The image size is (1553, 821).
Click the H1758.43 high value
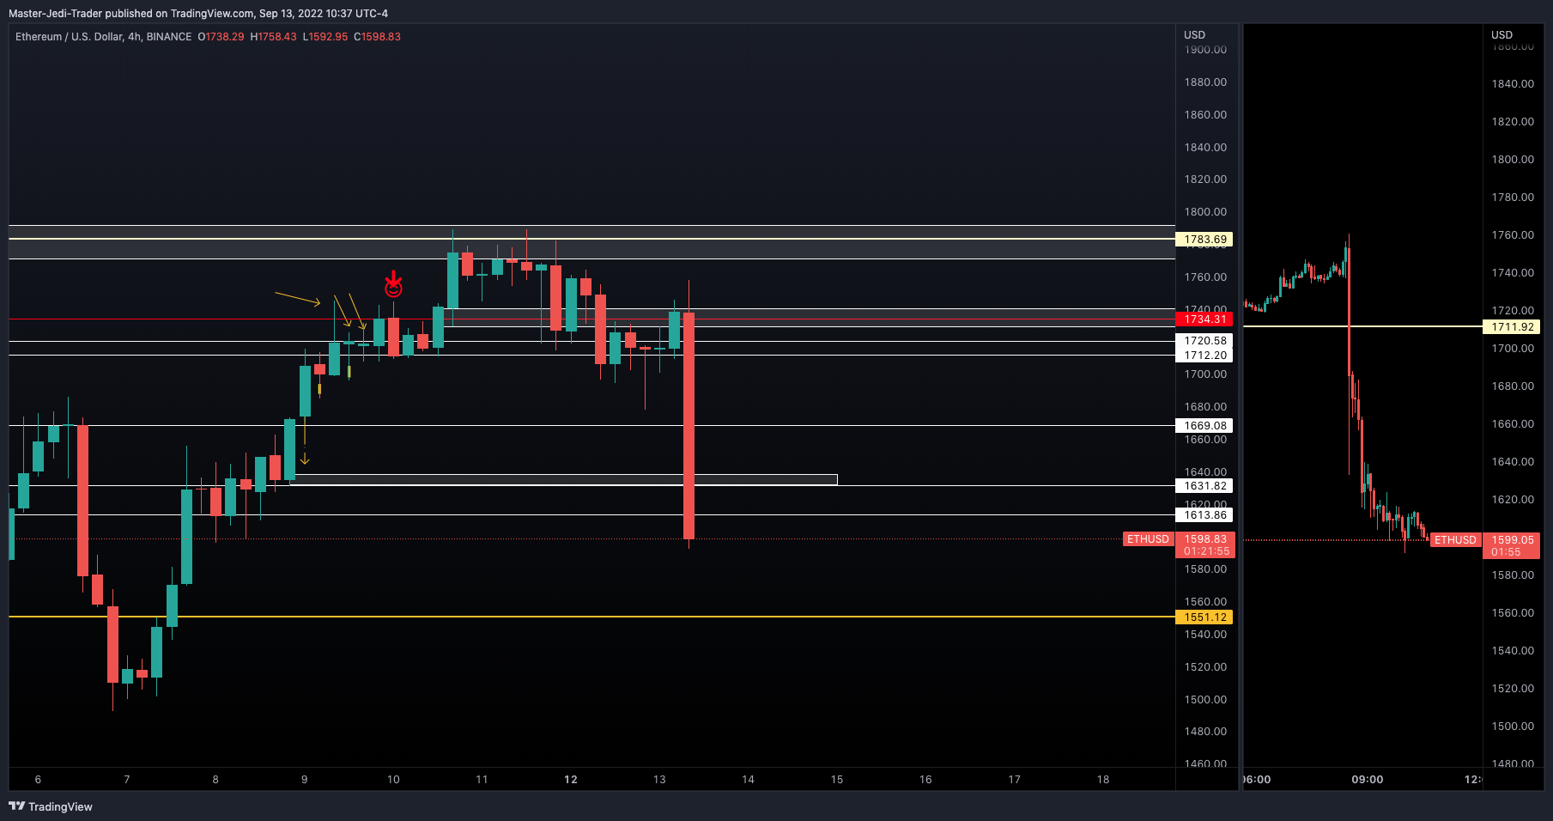click(273, 37)
